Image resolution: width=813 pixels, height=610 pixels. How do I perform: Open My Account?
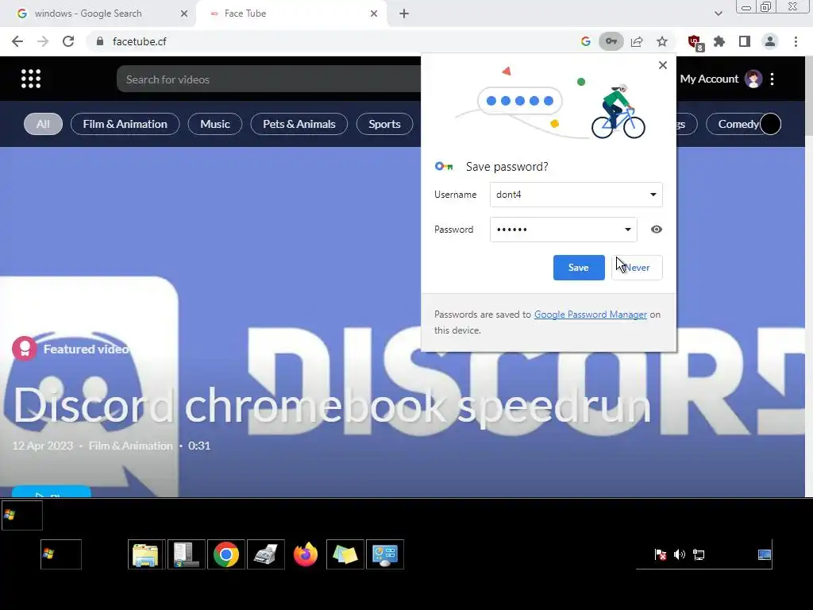point(709,79)
